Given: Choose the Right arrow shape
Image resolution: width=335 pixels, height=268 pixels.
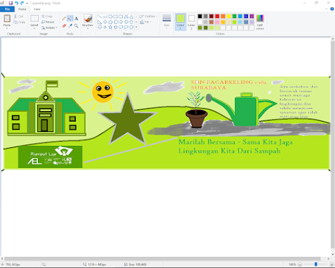Looking at the screenshot, I should point(121,22).
